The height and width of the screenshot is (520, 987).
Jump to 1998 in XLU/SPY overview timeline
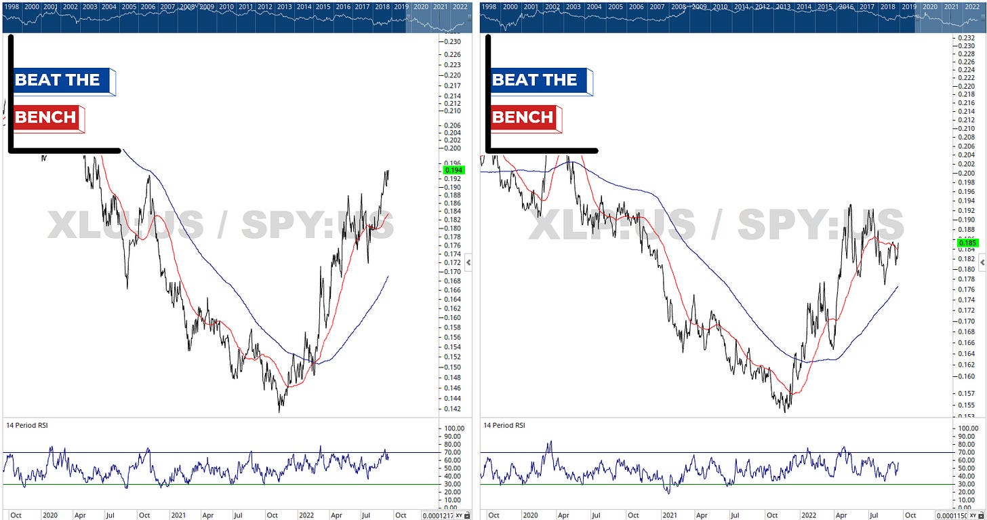[x=13, y=6]
